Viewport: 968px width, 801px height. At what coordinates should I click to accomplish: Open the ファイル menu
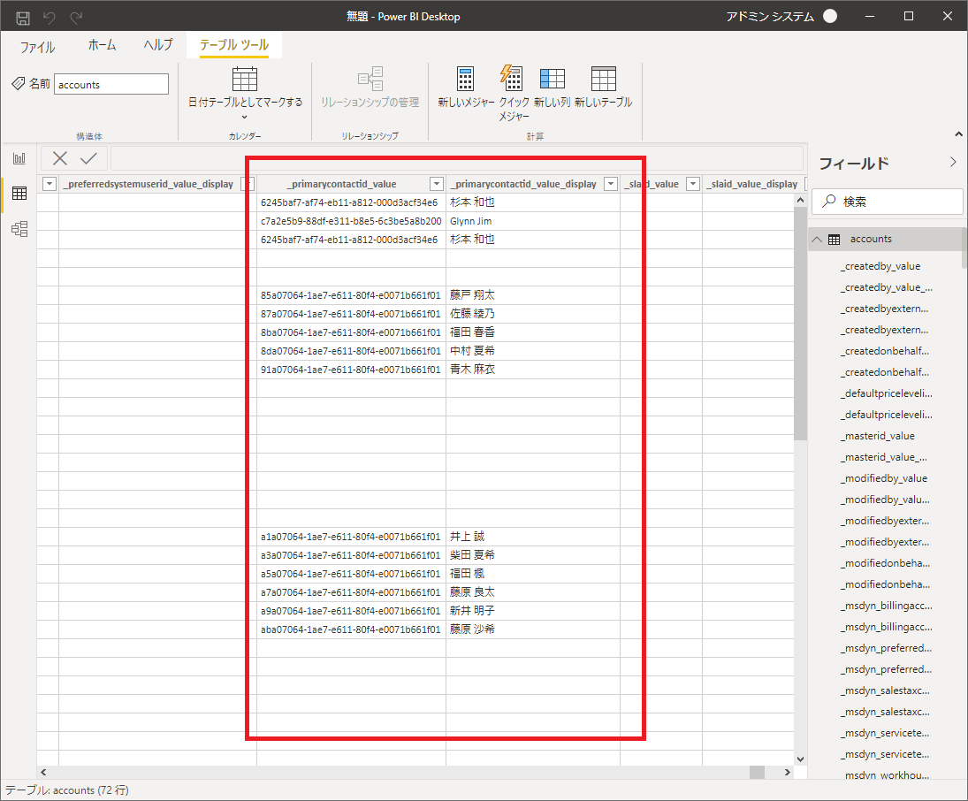coord(37,47)
